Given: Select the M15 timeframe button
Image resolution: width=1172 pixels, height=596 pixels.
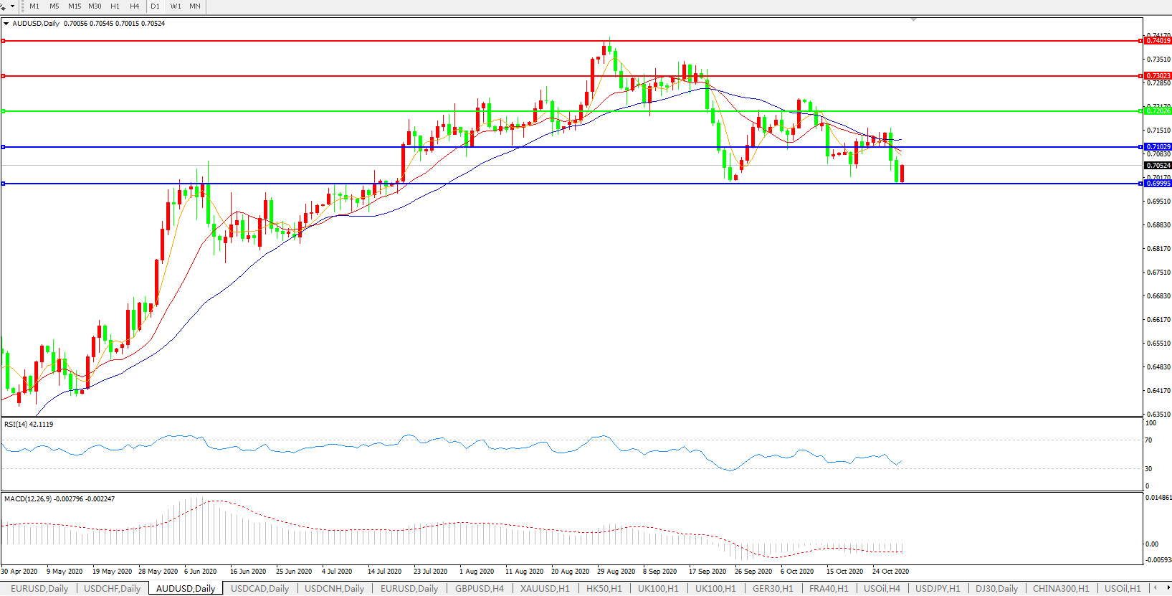Looking at the screenshot, I should tap(75, 6).
